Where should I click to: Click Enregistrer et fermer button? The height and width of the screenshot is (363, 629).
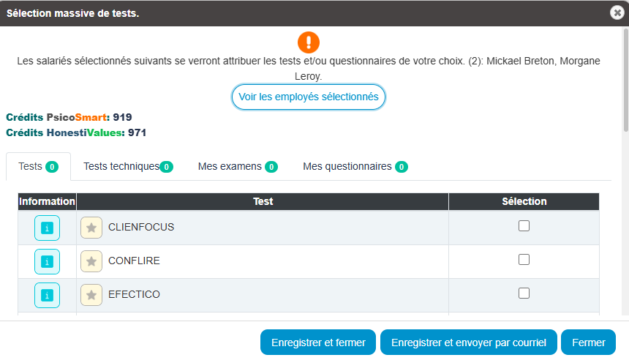pyautogui.click(x=318, y=343)
